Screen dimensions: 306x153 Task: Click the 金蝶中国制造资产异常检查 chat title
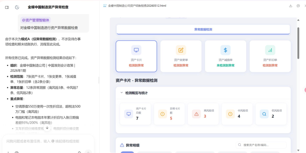coord(48,7)
